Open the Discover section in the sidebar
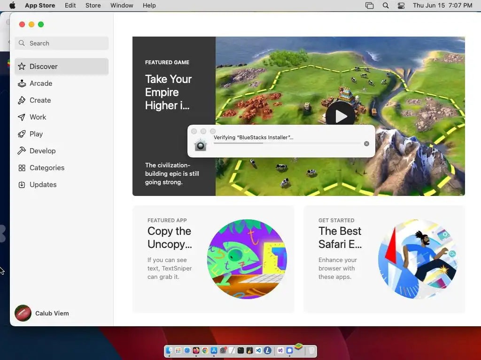Image resolution: width=481 pixels, height=360 pixels. tap(62, 67)
